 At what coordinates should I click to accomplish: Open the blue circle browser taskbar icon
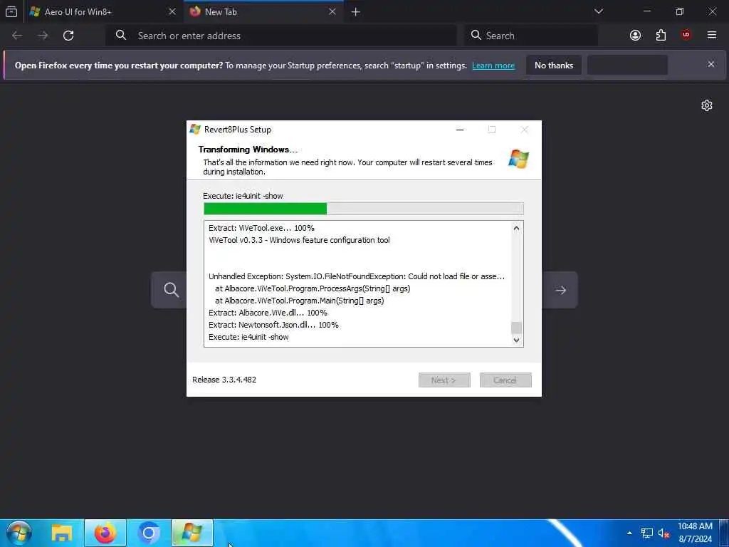pyautogui.click(x=149, y=533)
